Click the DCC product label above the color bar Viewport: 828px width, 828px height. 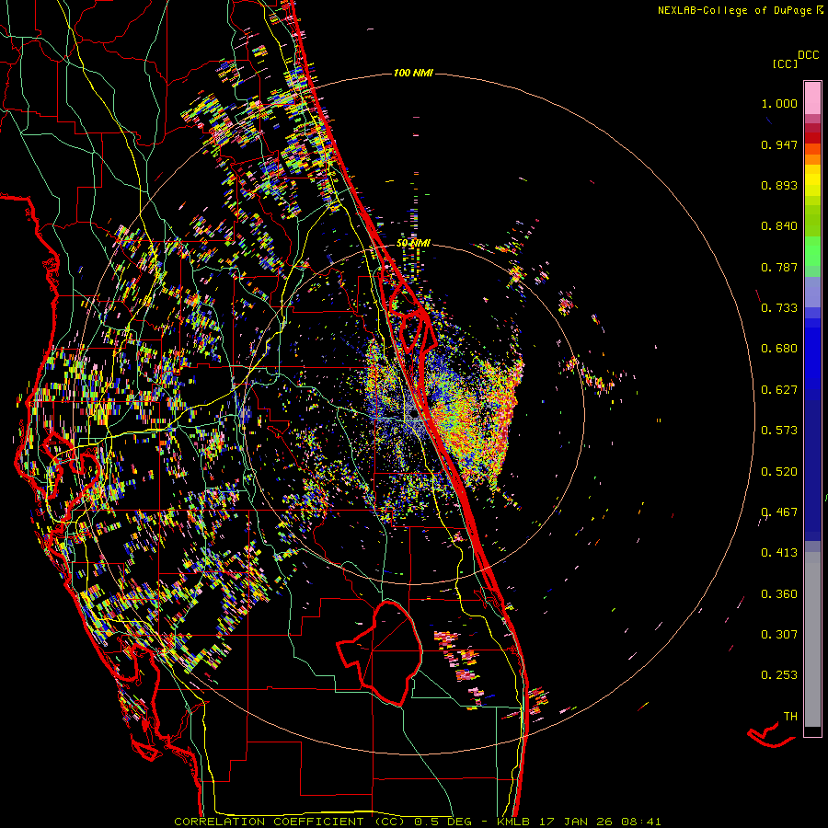tap(809, 55)
